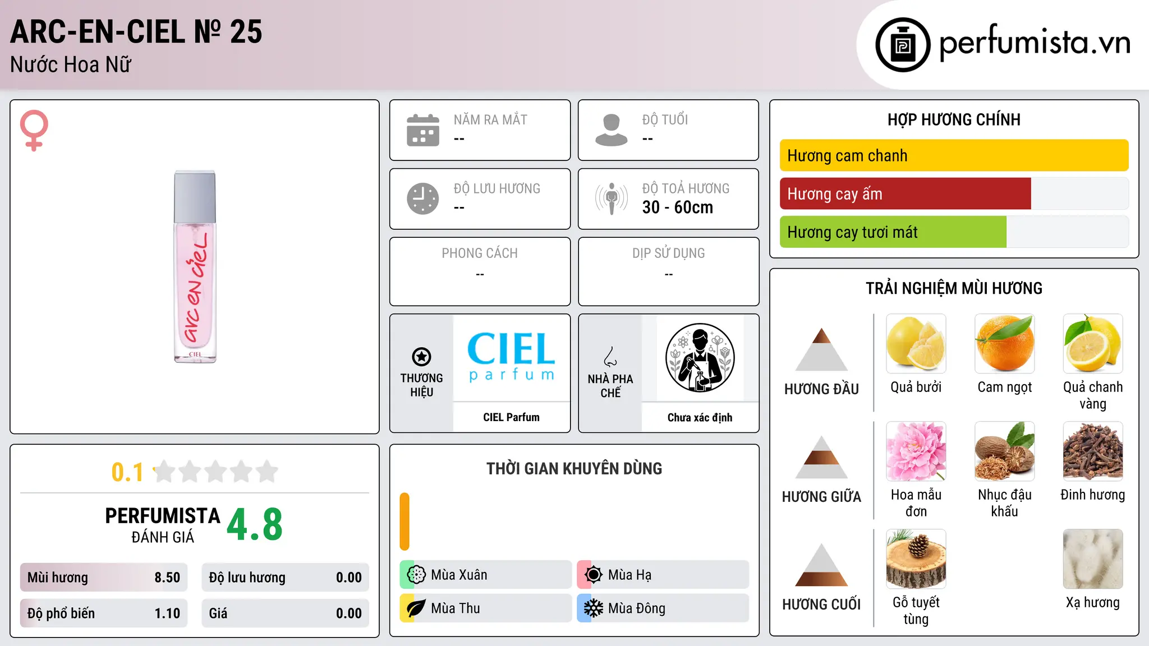1149x646 pixels.
Task: Click the pink female gender symbol
Action: point(34,130)
